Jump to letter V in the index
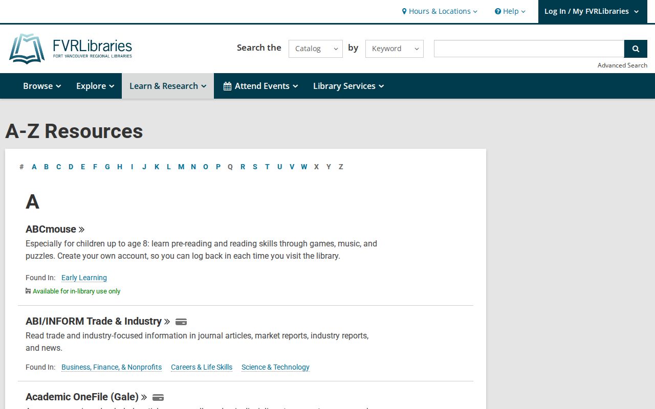This screenshot has width=655, height=409. (x=292, y=167)
